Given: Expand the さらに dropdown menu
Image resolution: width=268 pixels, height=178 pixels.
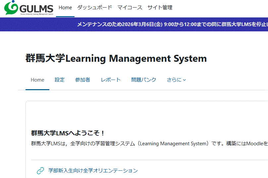Looking at the screenshot, I should point(176,80).
